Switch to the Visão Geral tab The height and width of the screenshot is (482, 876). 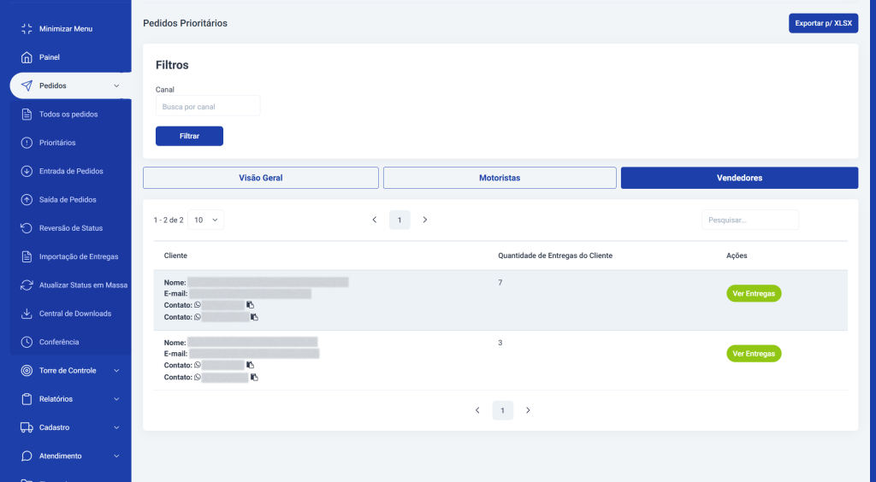point(260,178)
